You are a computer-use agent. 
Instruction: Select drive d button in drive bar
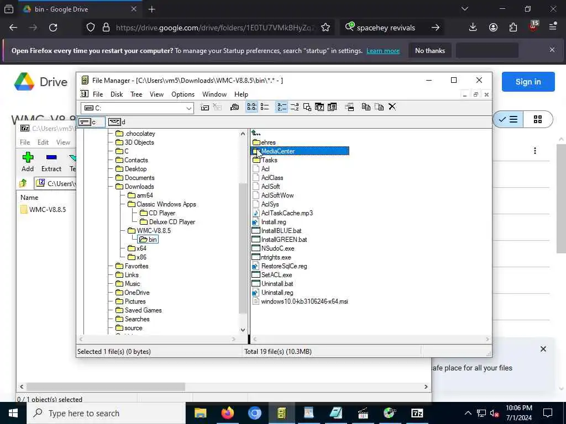(117, 122)
